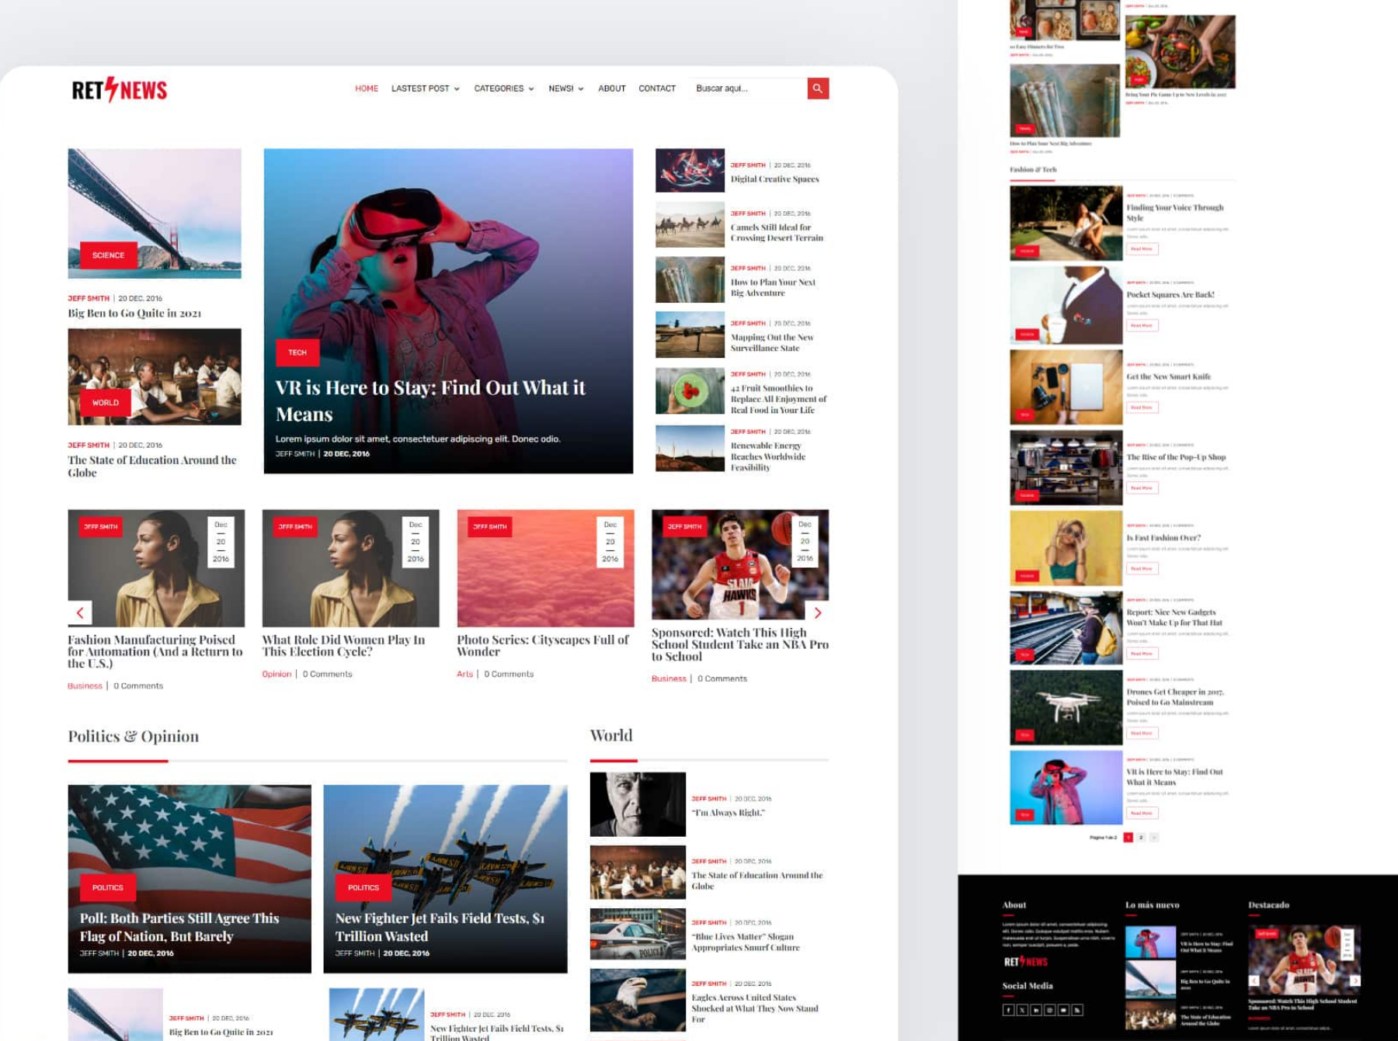Open YouTube icon in footer Social Media
The width and height of the screenshot is (1398, 1041).
(x=1063, y=1010)
